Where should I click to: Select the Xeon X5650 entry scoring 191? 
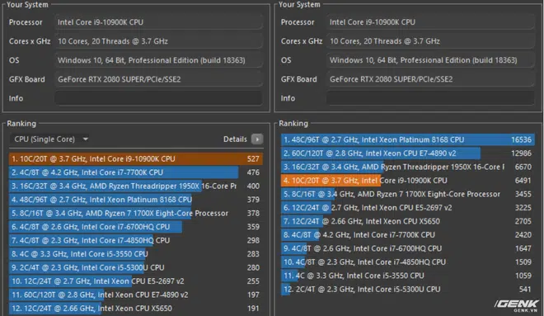[x=136, y=309]
